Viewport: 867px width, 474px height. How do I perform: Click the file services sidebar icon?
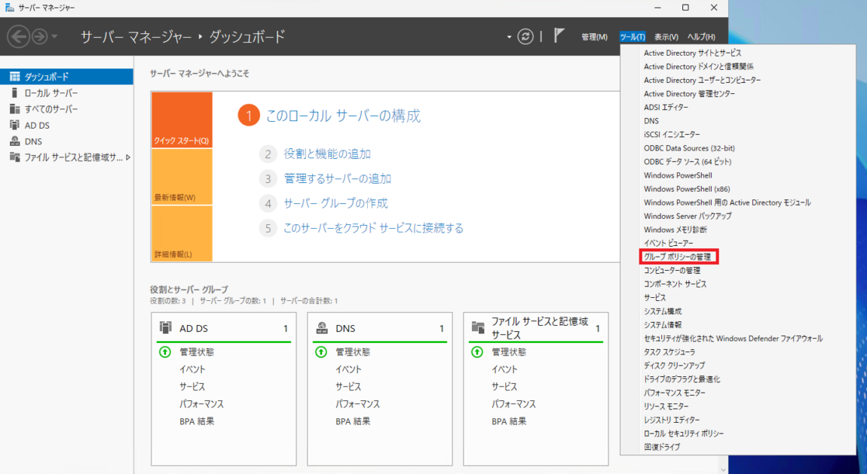point(15,157)
